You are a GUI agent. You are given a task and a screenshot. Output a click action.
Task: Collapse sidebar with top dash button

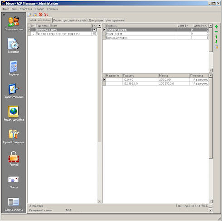click(24, 15)
